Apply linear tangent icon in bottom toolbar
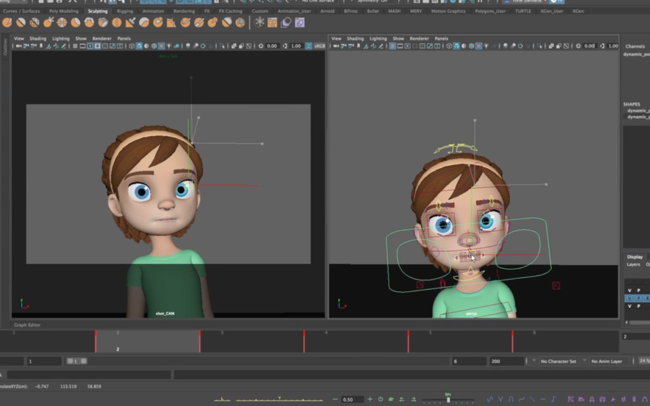This screenshot has width=650, height=406. pos(533,399)
